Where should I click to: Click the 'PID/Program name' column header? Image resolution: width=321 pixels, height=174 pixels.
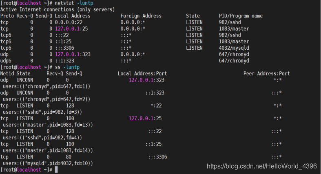(241, 16)
